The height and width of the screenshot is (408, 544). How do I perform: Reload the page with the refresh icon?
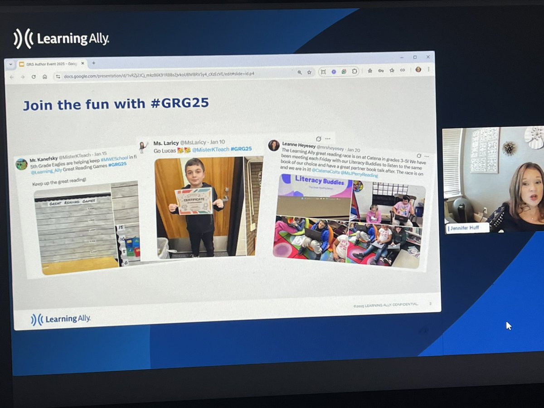coord(34,77)
